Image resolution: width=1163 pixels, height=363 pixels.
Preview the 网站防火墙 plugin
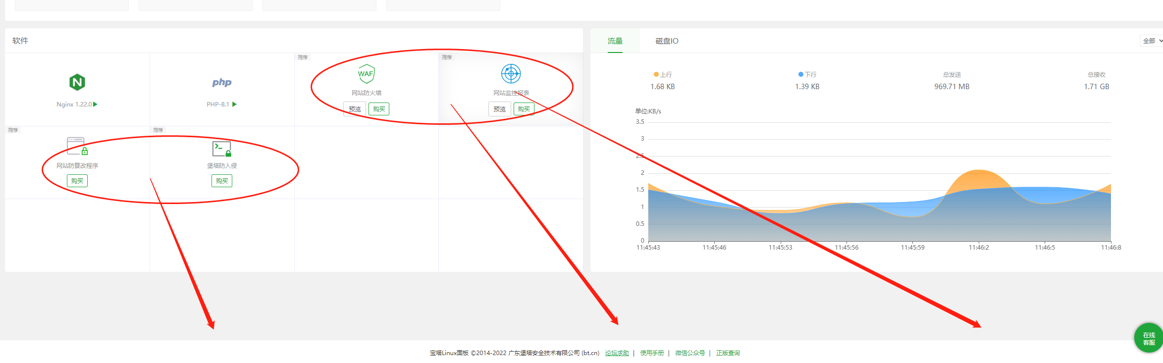(x=355, y=109)
